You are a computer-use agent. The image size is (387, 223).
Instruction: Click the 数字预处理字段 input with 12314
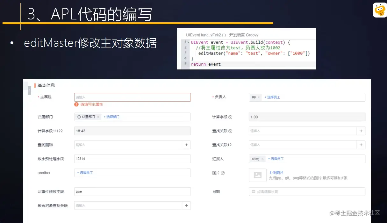[x=133, y=159]
